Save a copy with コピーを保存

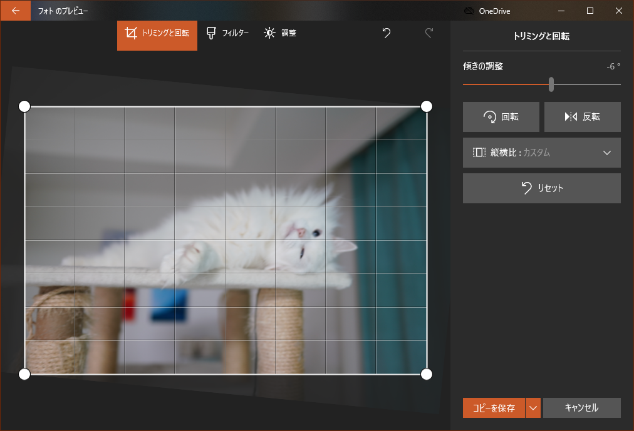(x=494, y=408)
